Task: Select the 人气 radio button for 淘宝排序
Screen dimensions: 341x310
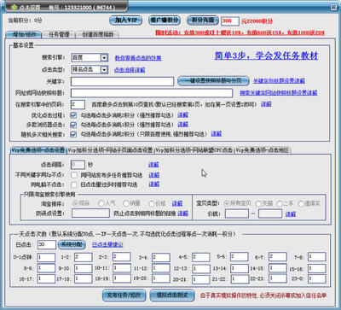Action: [101, 203]
